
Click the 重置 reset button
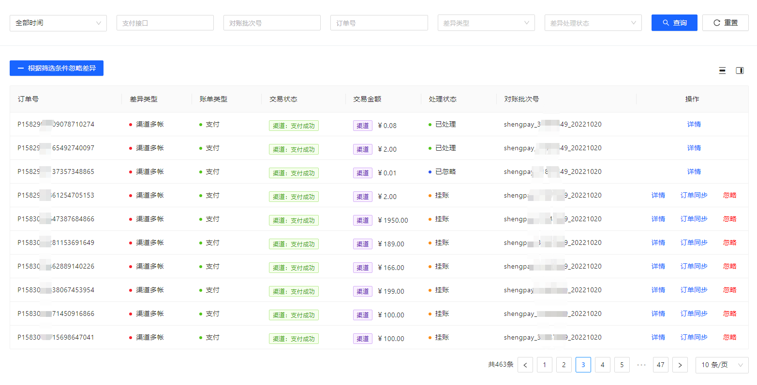coord(725,23)
